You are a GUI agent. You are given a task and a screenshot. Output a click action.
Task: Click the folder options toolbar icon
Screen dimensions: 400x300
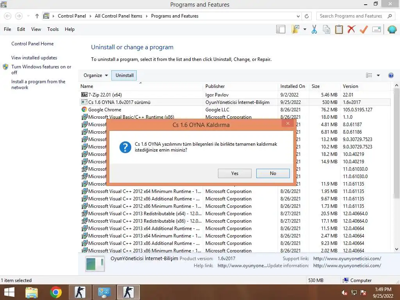click(295, 29)
